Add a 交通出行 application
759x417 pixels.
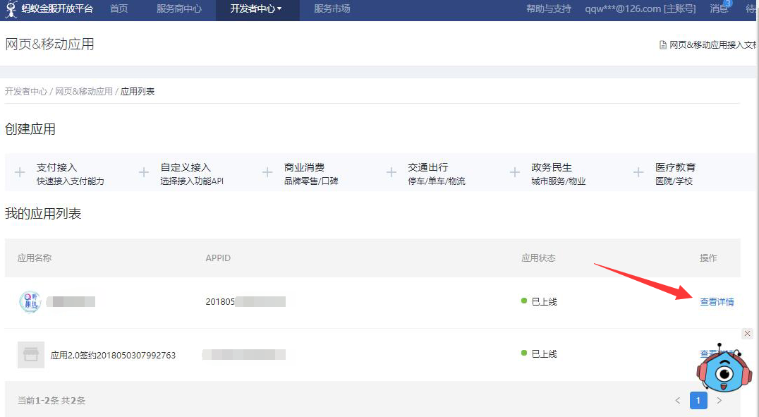pyautogui.click(x=391, y=173)
